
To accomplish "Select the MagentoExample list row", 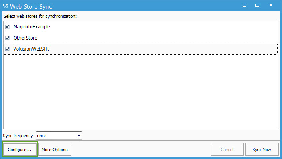I will (141, 27).
